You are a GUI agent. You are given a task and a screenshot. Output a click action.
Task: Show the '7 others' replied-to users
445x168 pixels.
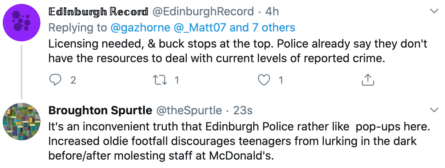pos(272,27)
